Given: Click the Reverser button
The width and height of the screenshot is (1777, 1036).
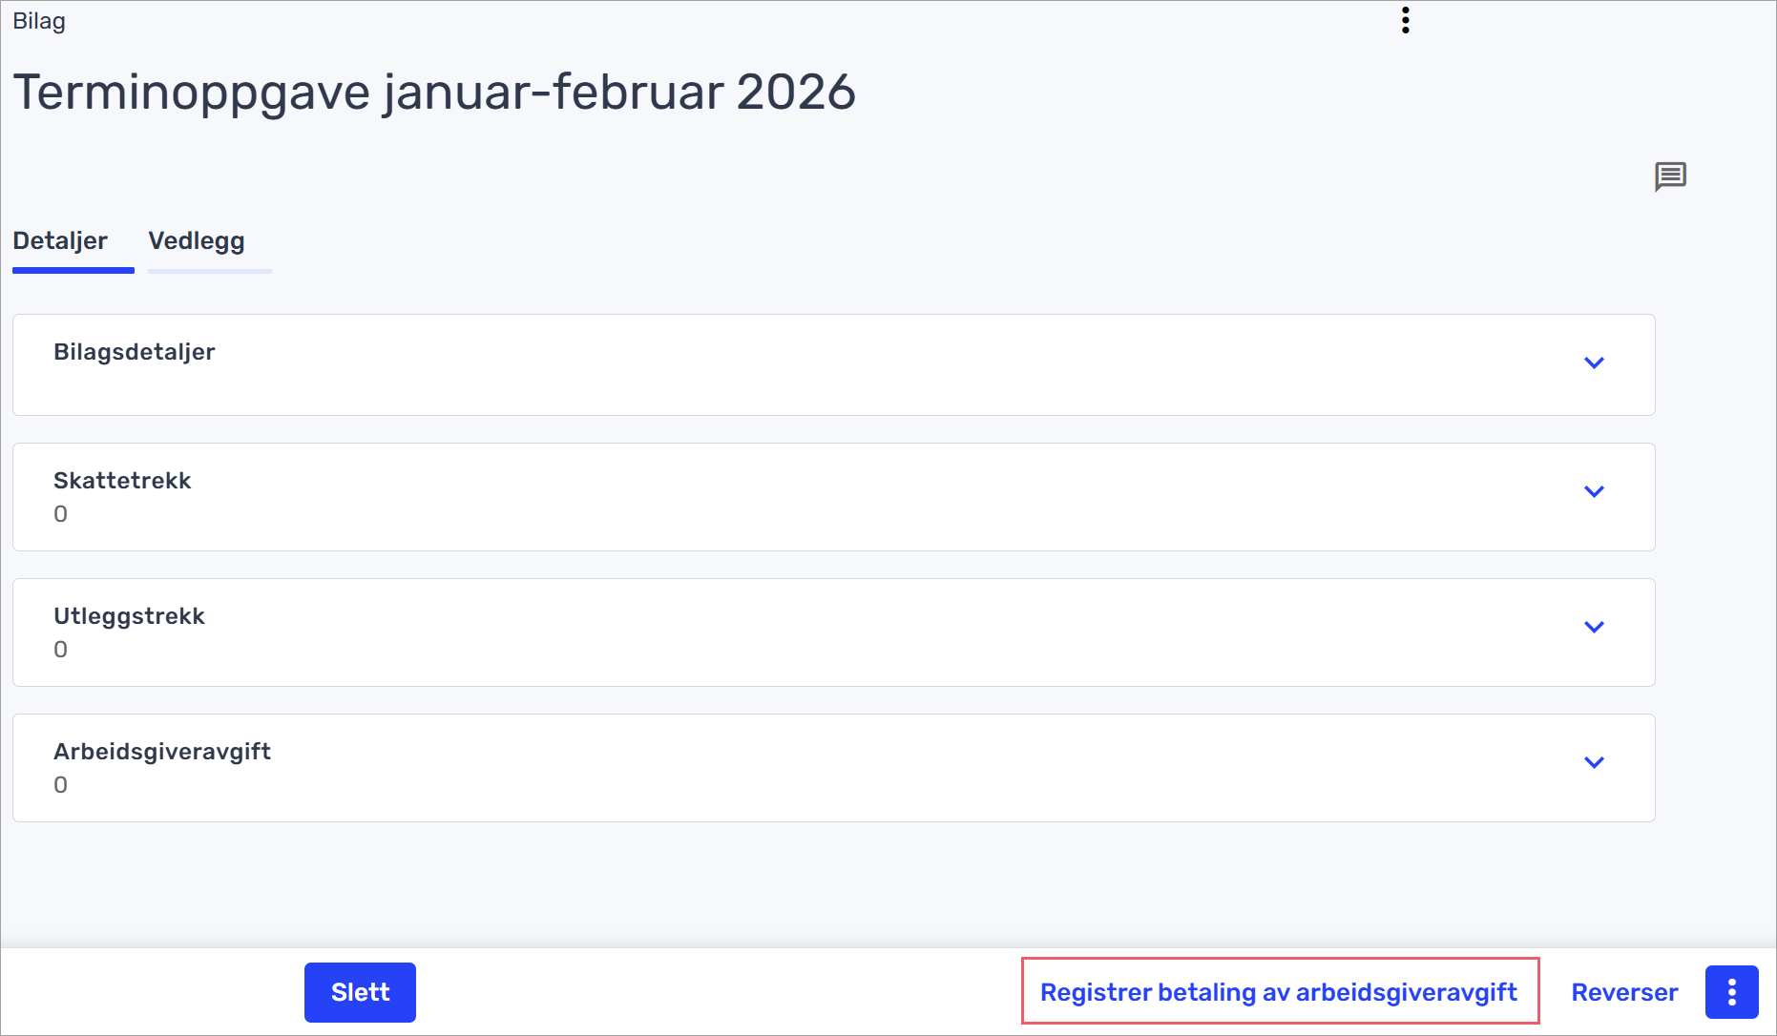Looking at the screenshot, I should pyautogui.click(x=1624, y=992).
